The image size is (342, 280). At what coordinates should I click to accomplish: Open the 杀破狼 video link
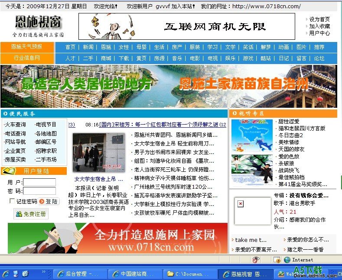[286, 163]
